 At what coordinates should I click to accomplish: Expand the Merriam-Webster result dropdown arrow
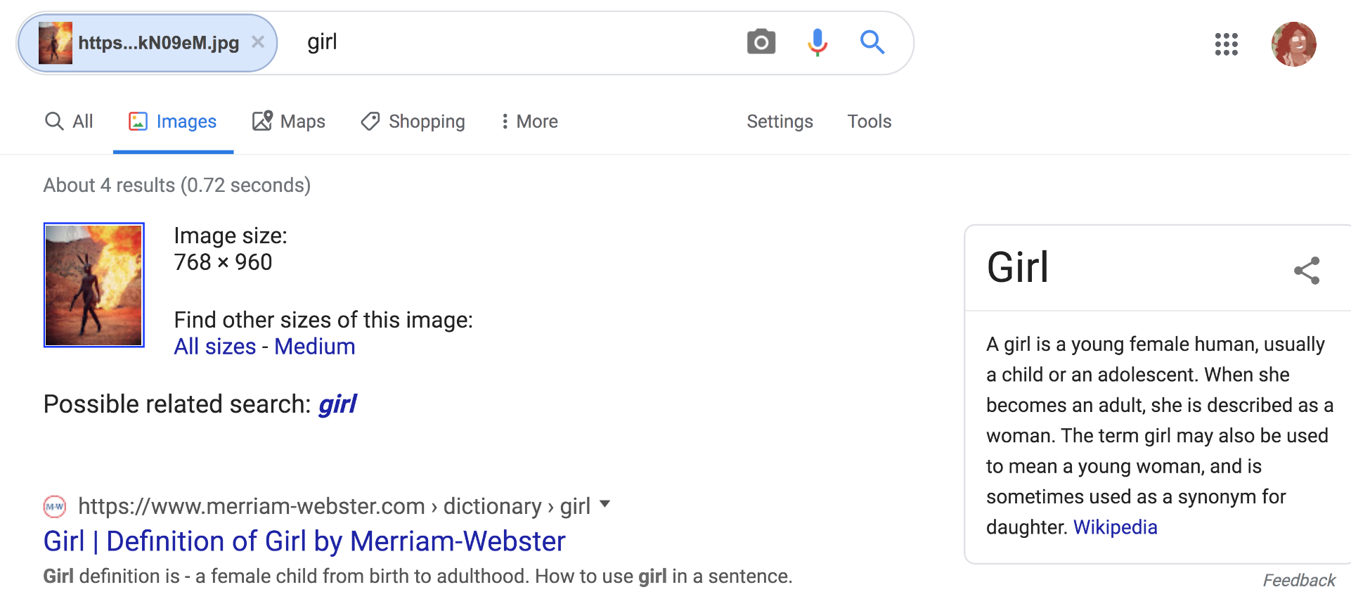pos(605,504)
